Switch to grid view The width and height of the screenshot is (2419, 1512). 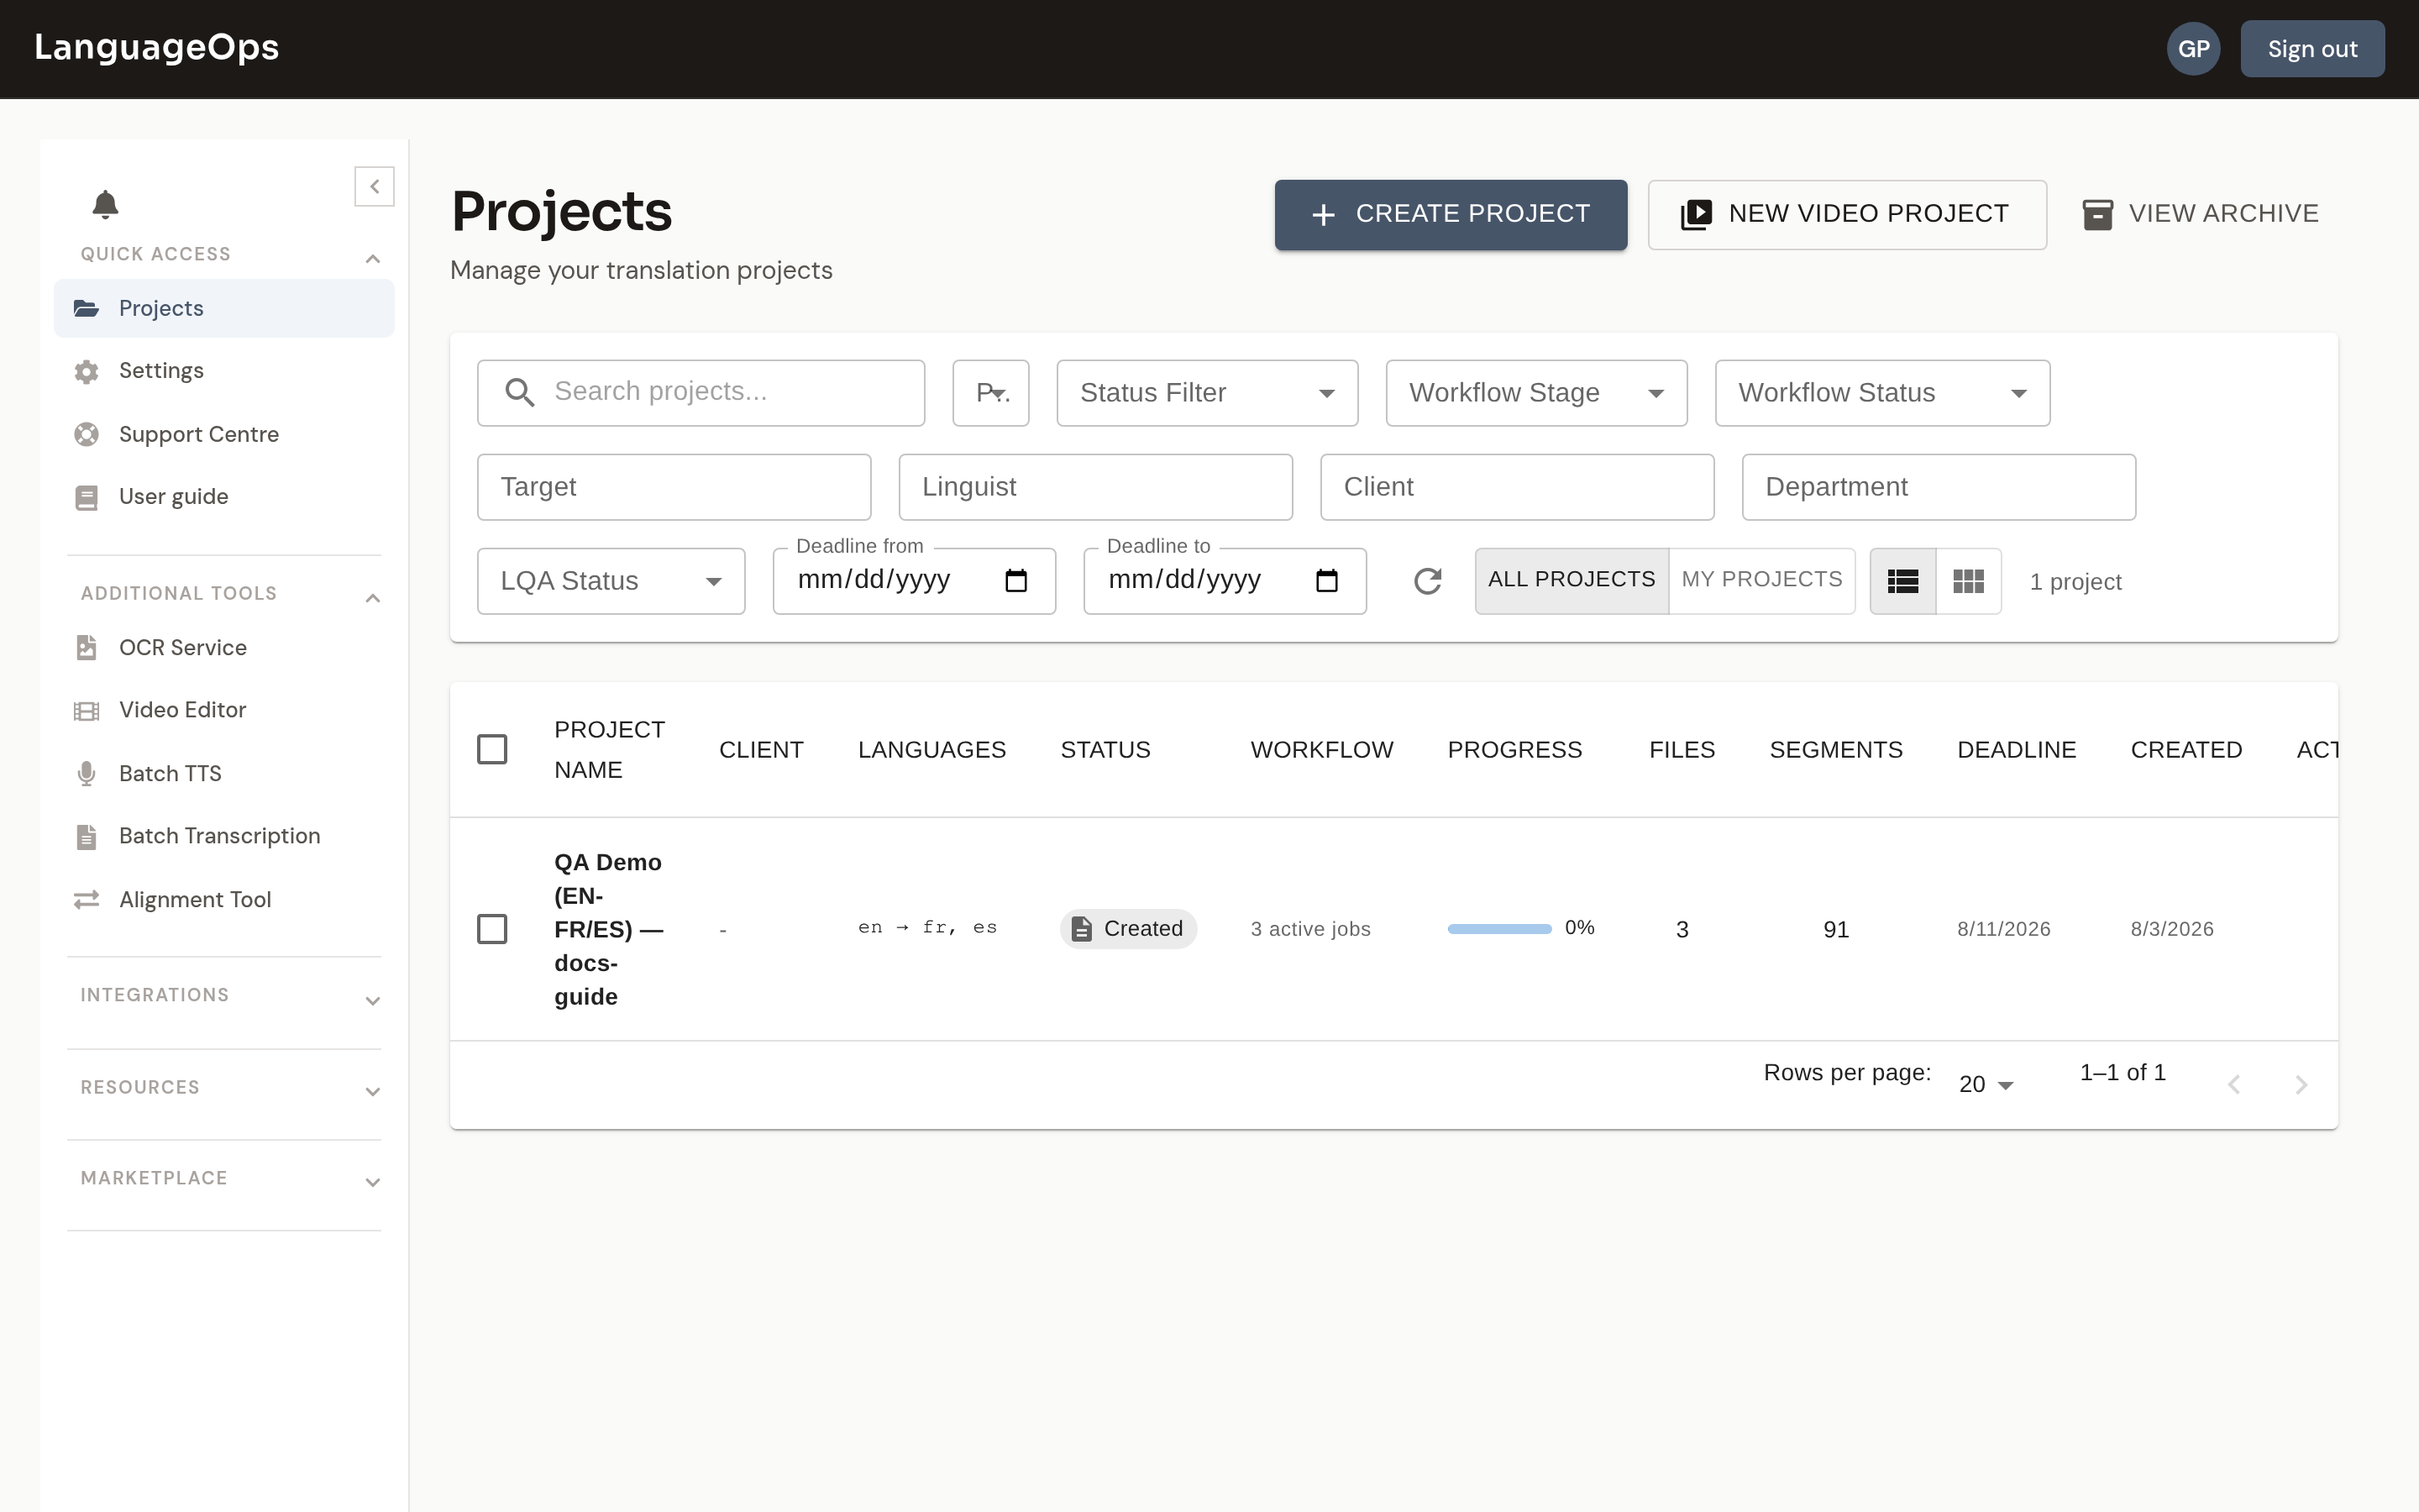pyautogui.click(x=1968, y=581)
